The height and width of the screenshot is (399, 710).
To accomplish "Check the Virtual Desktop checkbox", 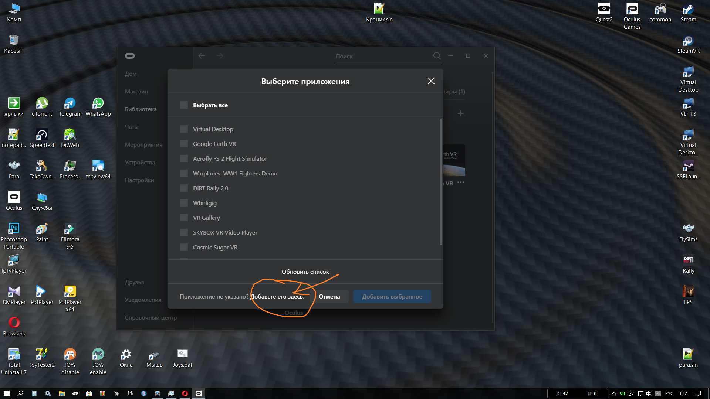I will pyautogui.click(x=184, y=129).
